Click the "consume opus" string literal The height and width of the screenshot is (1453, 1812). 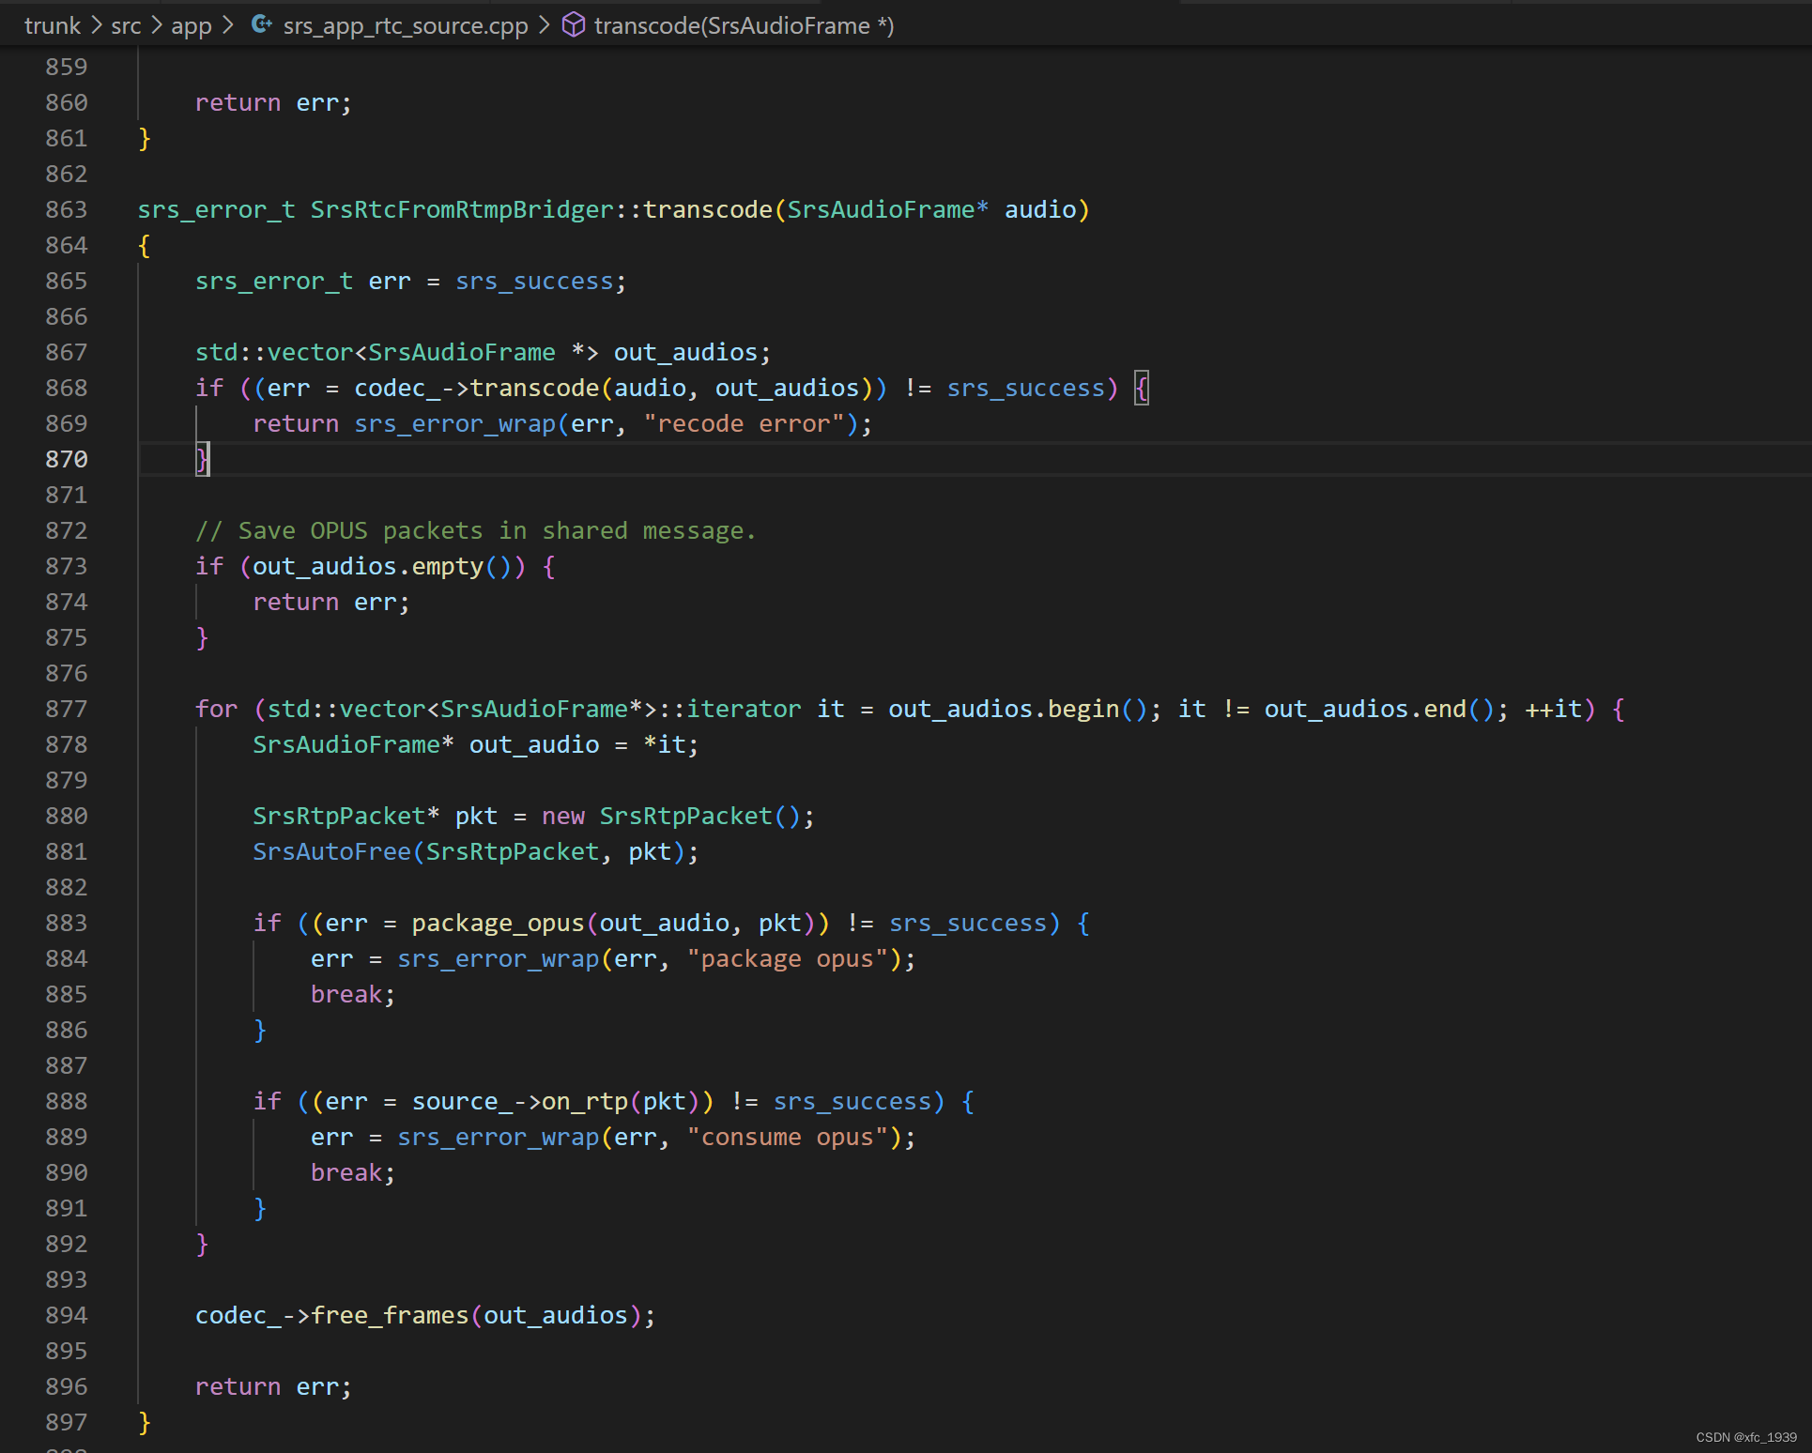tap(787, 1137)
